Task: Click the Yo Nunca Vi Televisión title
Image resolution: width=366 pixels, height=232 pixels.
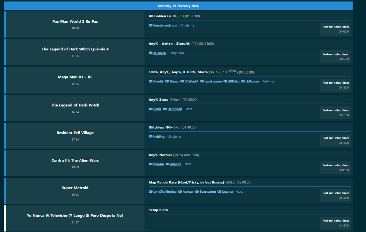Action: coord(75,216)
